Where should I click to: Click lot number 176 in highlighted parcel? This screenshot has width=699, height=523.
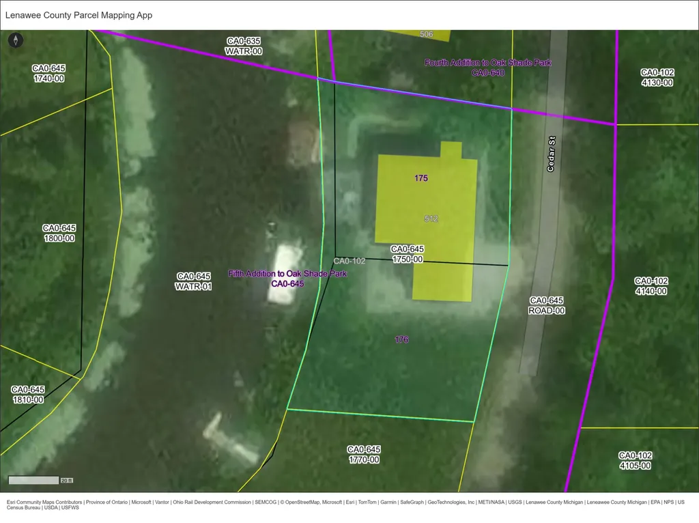pos(401,339)
